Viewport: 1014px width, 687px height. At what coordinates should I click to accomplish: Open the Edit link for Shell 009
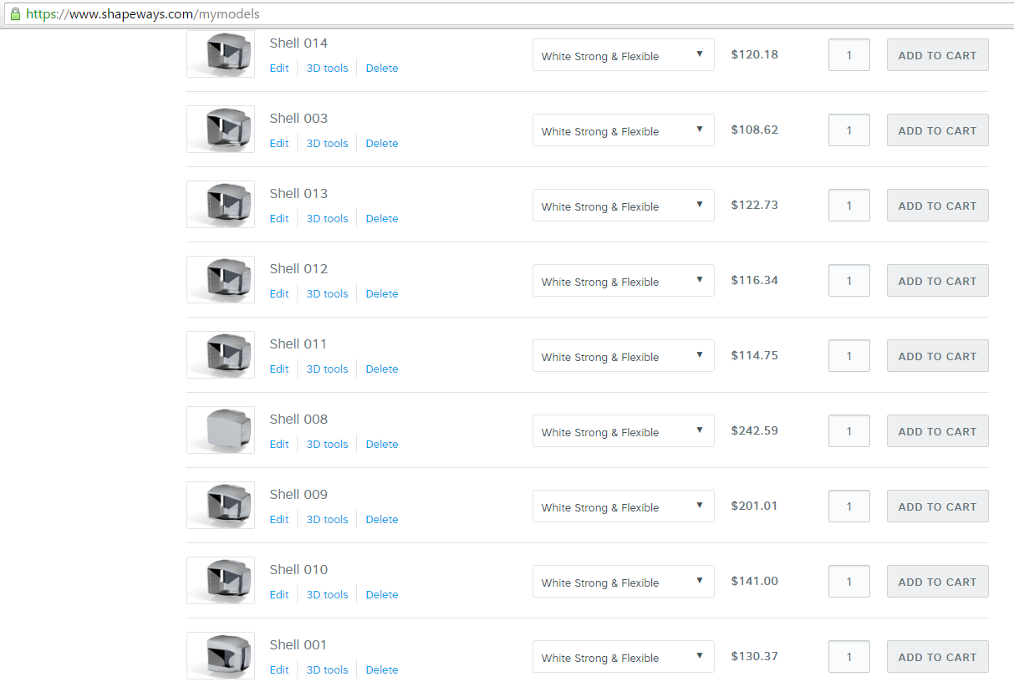click(278, 519)
